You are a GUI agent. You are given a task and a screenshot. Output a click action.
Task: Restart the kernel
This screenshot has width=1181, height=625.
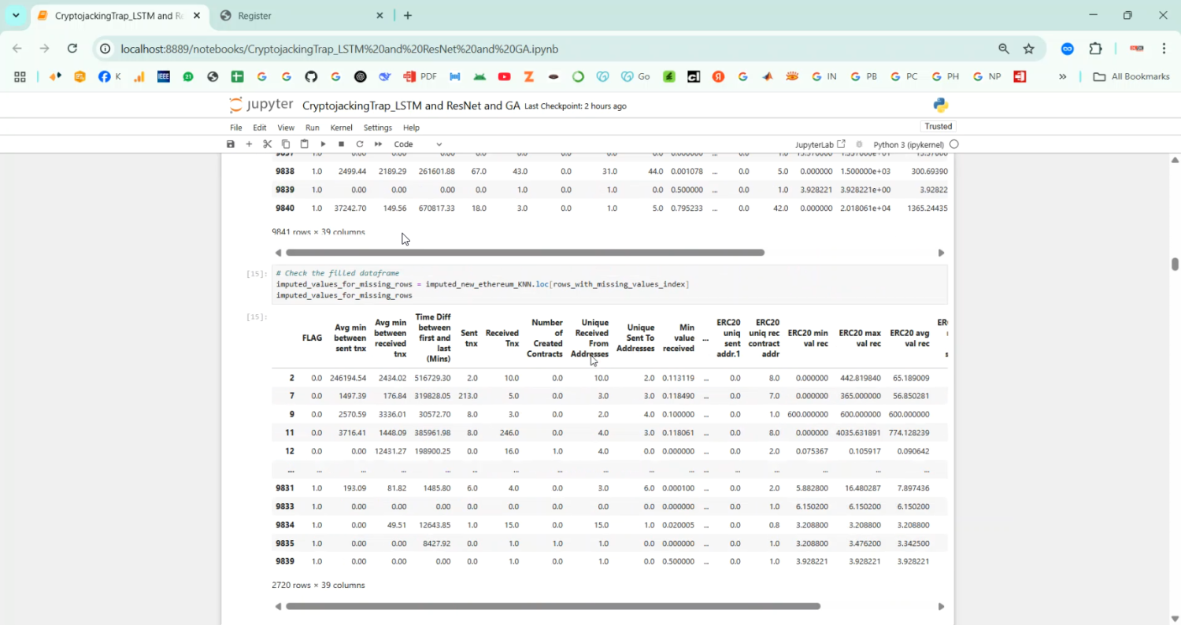coord(360,144)
